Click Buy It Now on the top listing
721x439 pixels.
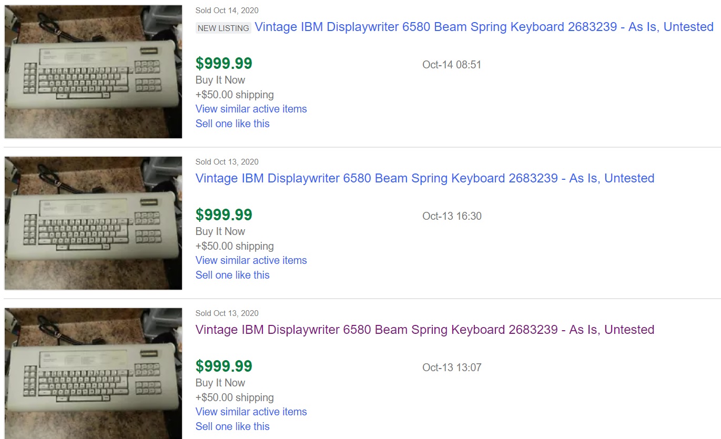(220, 80)
